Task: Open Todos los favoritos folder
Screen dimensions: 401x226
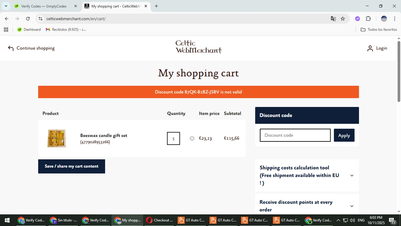Action: [379, 30]
